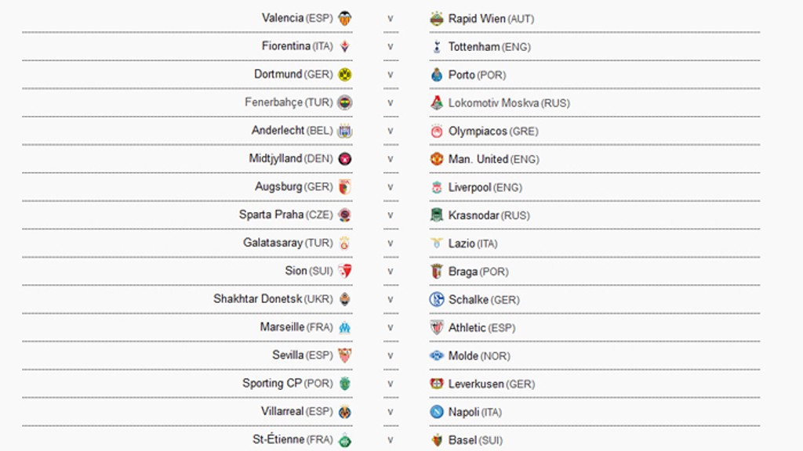This screenshot has height=451, width=803.
Task: Open the Rapid Wien team link
Action: [477, 19]
